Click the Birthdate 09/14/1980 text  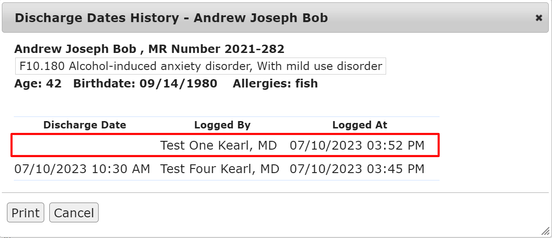coord(145,84)
